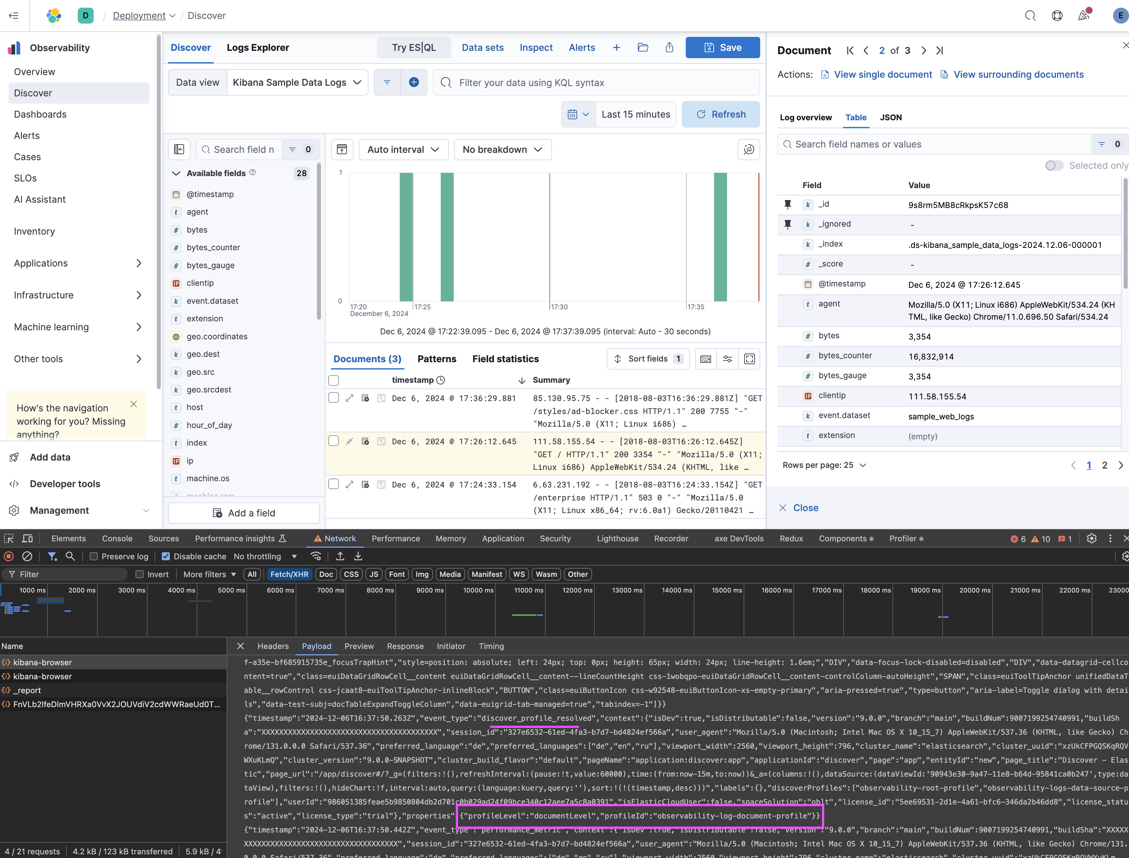Click the new search plus icon
This screenshot has height=858, width=1129.
(616, 48)
